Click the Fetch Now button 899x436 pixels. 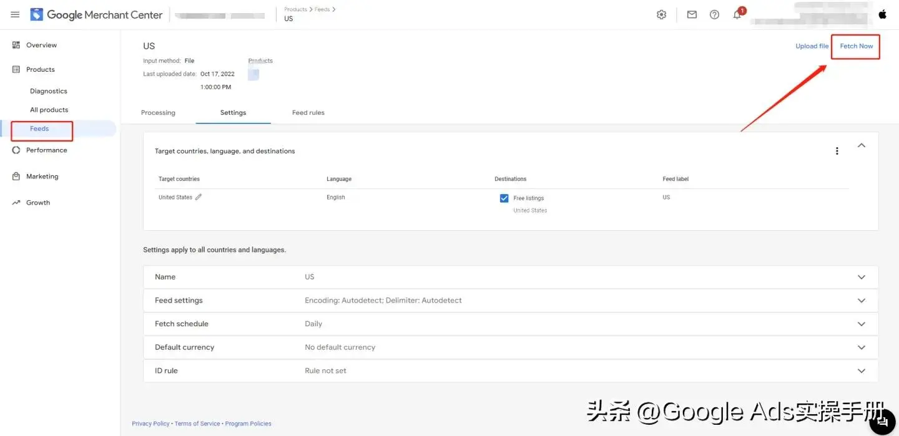857,46
